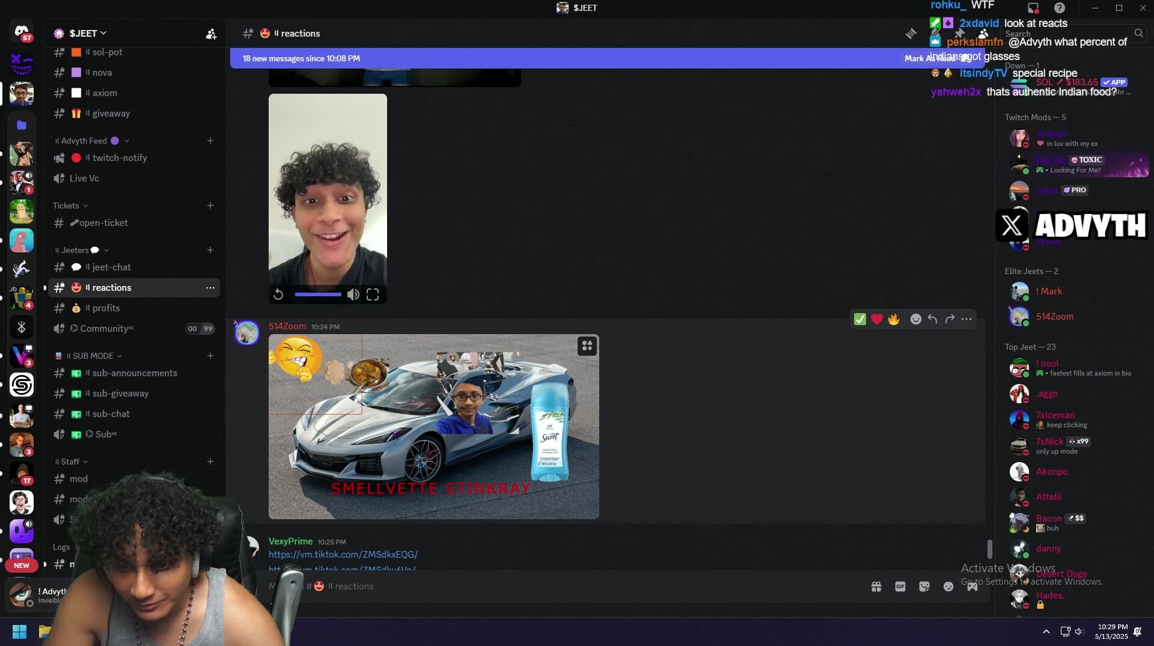Reply to 514Zoom's message with reply arrow
The image size is (1154, 646).
933,319
